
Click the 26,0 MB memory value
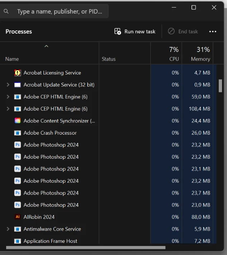click(x=201, y=133)
